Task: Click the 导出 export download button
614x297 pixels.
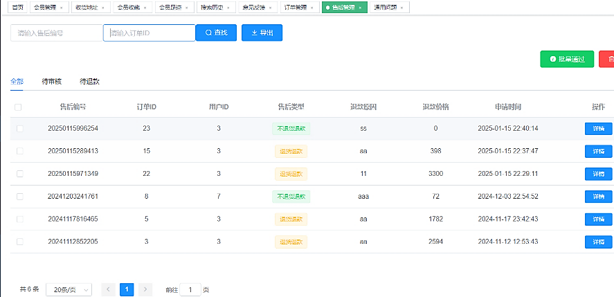Action: 262,33
